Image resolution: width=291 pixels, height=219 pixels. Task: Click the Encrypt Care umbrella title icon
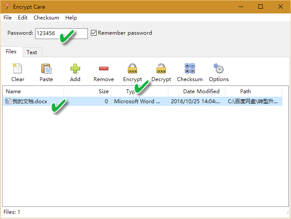[7, 7]
